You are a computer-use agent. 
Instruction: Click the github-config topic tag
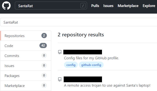coord(91,65)
